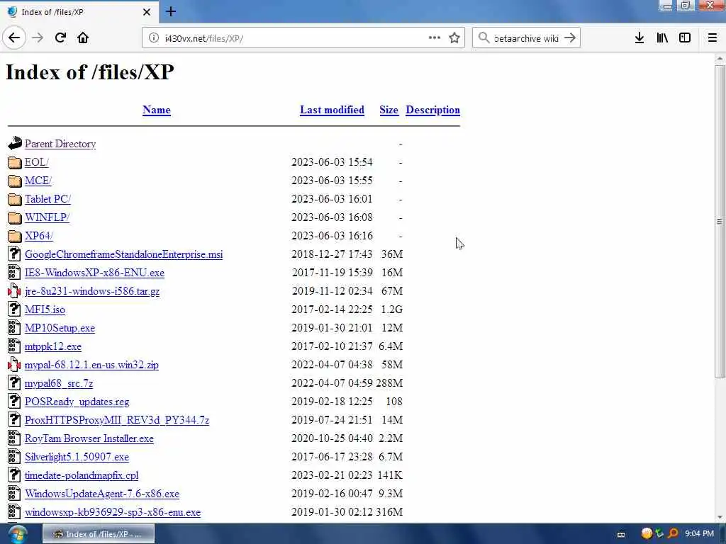
Task: Click the binary icon beside IE8-WindowsXP-x86-ENU.exe
Action: pyautogui.click(x=14, y=273)
